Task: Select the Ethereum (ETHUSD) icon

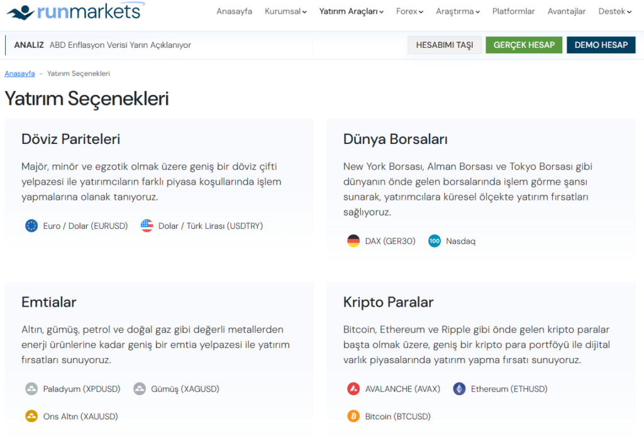Action: point(459,388)
